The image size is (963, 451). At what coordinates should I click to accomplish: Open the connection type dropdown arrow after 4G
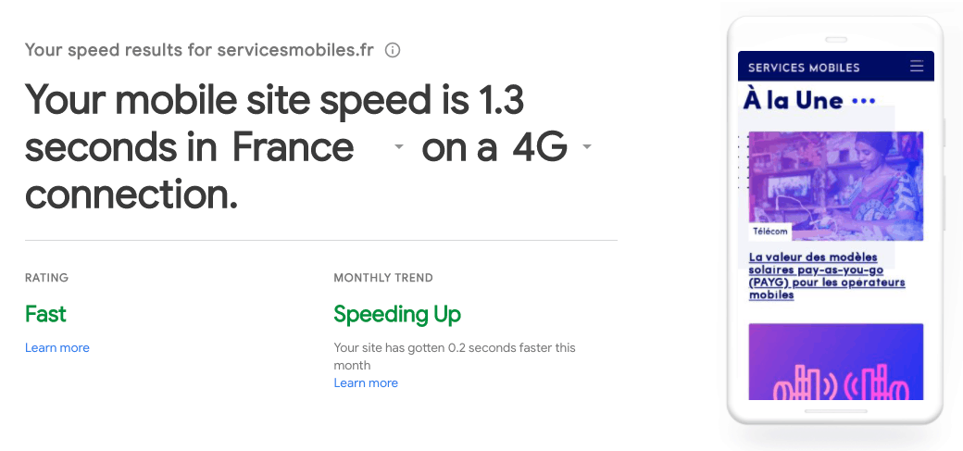click(x=586, y=148)
